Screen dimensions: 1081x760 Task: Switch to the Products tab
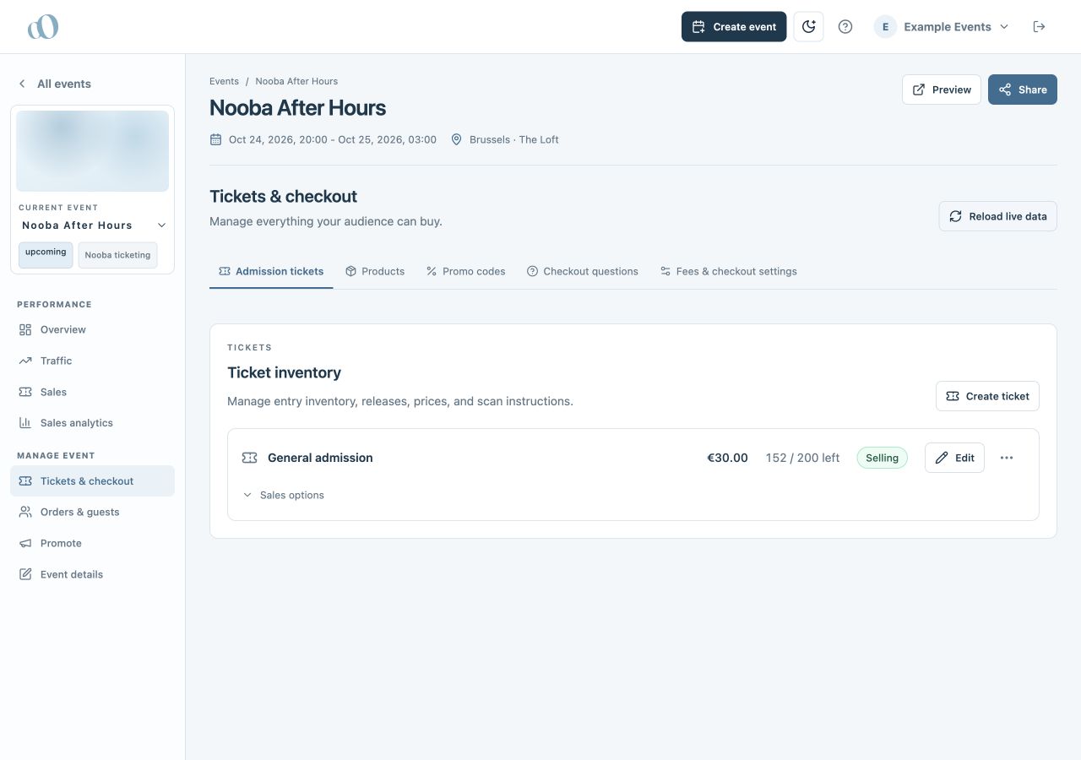click(x=375, y=271)
